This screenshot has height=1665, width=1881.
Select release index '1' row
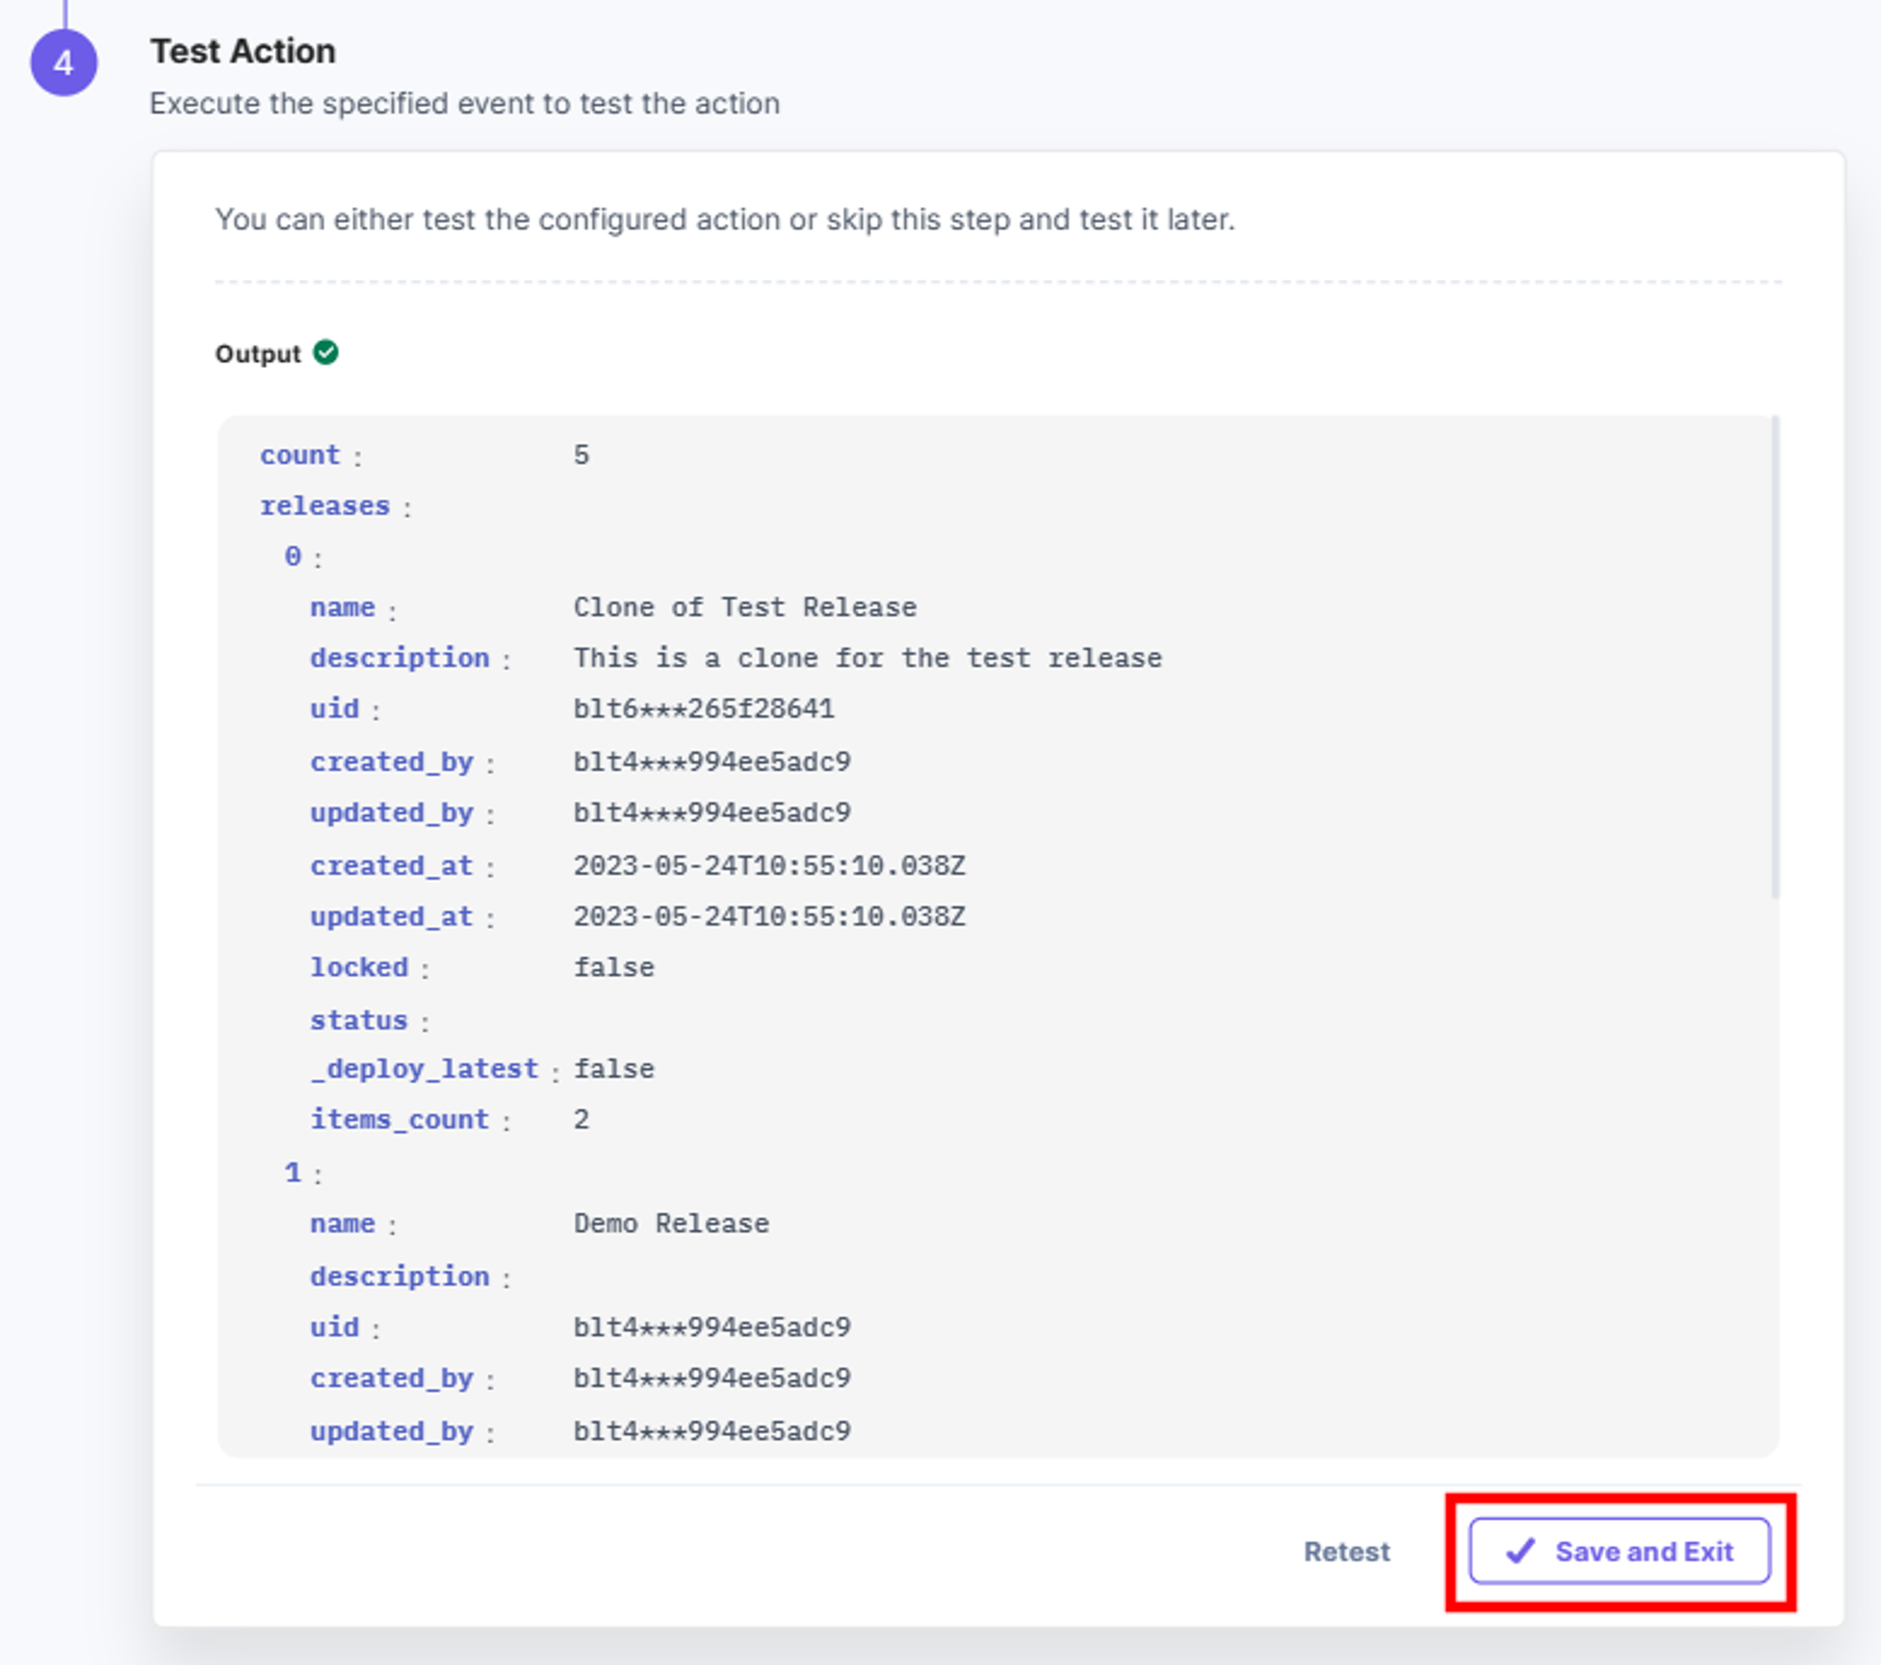pos(292,1173)
